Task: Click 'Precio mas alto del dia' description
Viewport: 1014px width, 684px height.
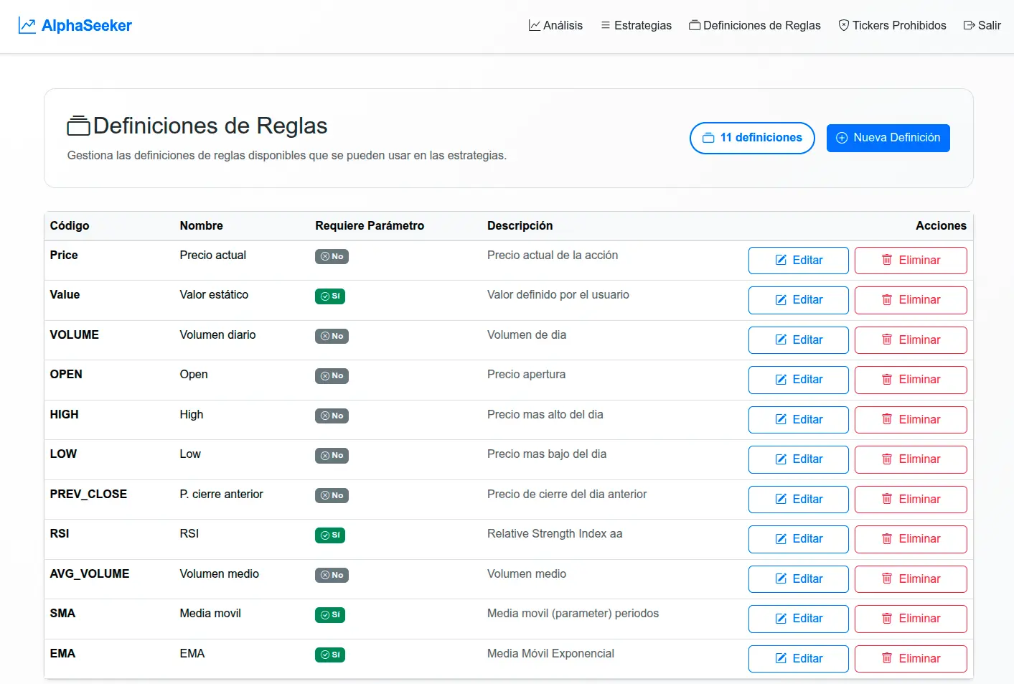Action: click(x=545, y=415)
